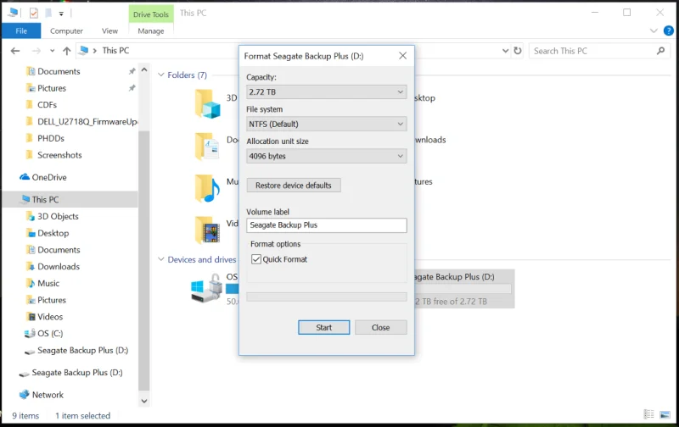This screenshot has width=679, height=427.
Task: Refresh the This PC view
Action: tap(518, 51)
